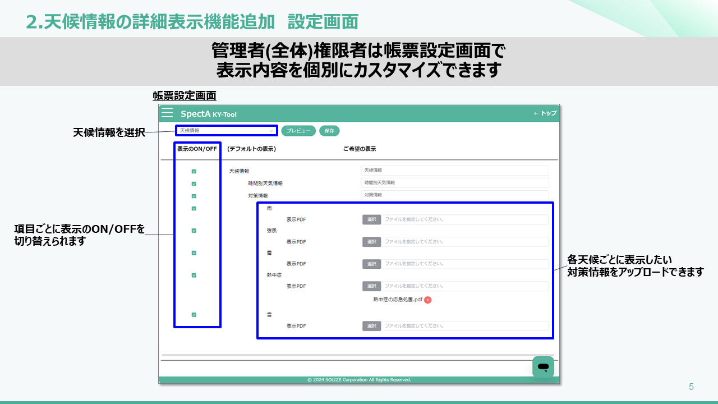The height and width of the screenshot is (404, 718).
Task: Open the chat widget bubble icon
Action: click(543, 367)
